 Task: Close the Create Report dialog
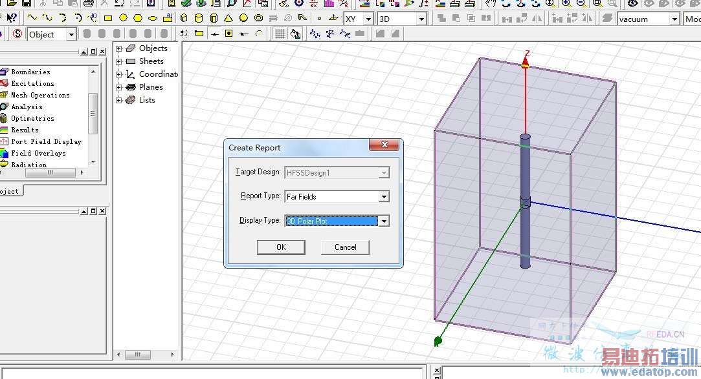tap(384, 145)
